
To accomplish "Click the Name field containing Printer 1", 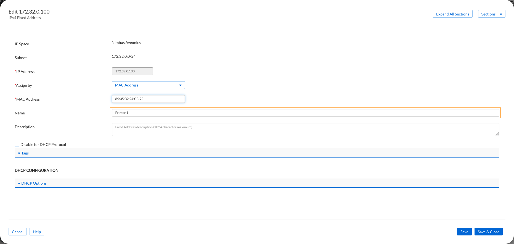I will coord(305,113).
